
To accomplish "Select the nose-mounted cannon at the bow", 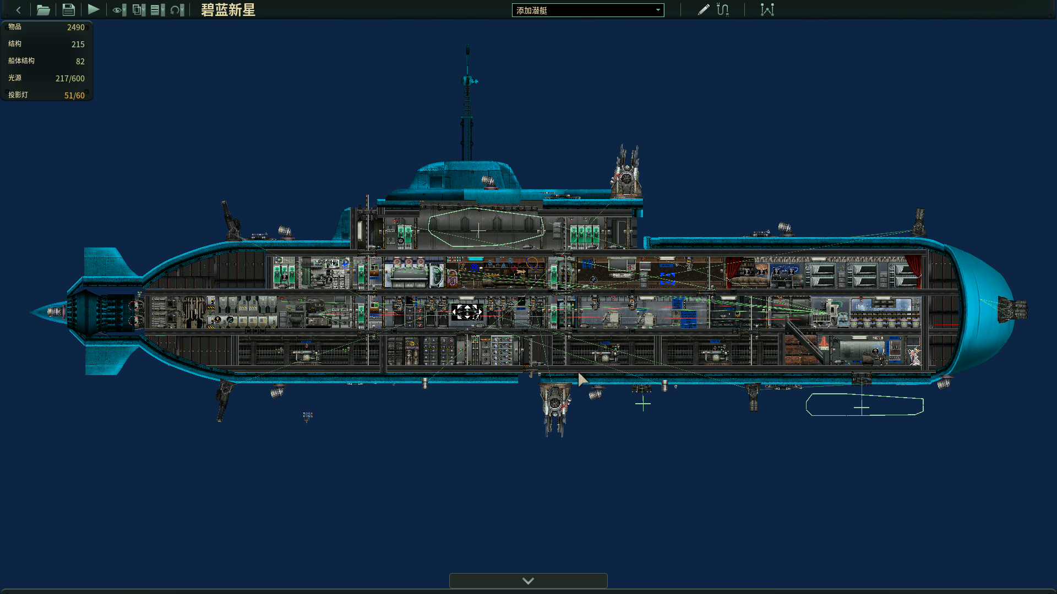I will pos(1012,310).
